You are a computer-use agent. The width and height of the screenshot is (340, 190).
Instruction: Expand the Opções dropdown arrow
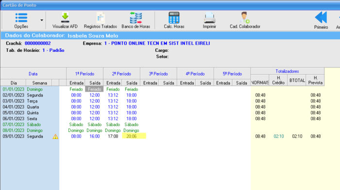42,20
